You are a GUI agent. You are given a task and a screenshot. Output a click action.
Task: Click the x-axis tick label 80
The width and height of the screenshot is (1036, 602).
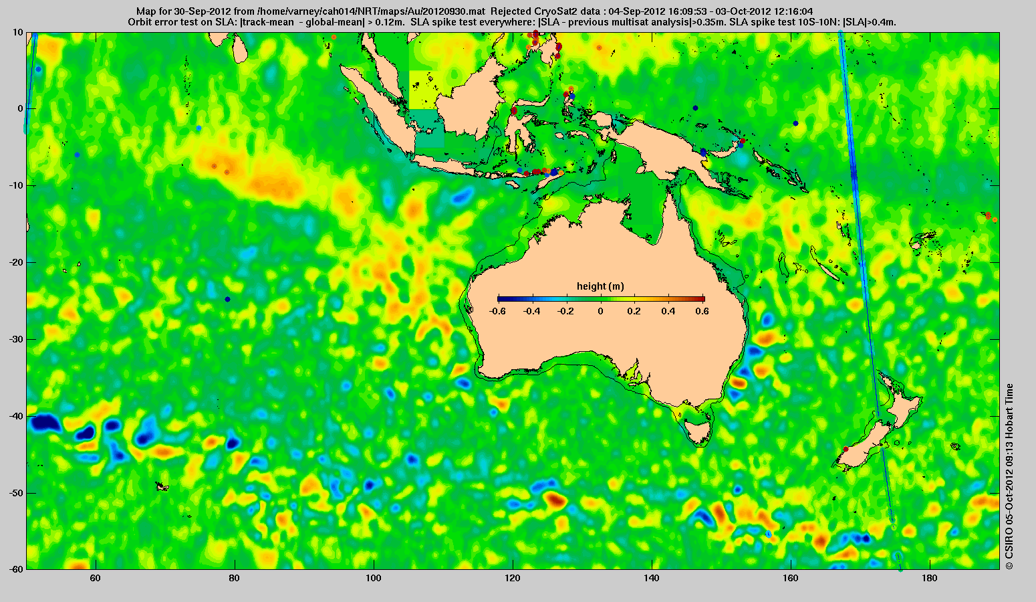(235, 577)
